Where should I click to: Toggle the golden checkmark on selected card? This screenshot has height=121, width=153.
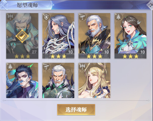[x=22, y=36]
